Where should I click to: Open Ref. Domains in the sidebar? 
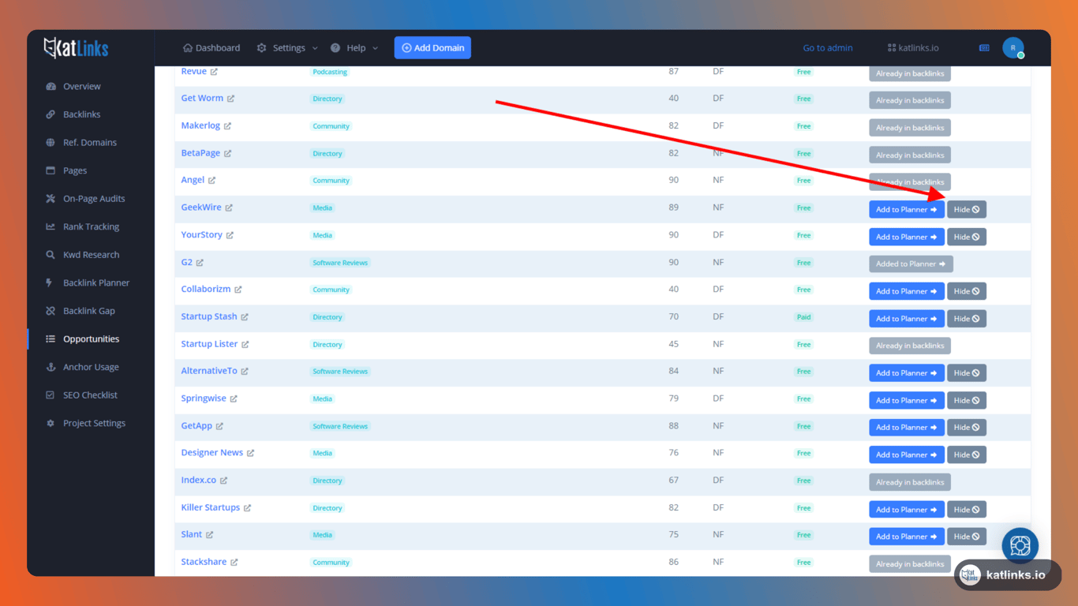(90, 143)
